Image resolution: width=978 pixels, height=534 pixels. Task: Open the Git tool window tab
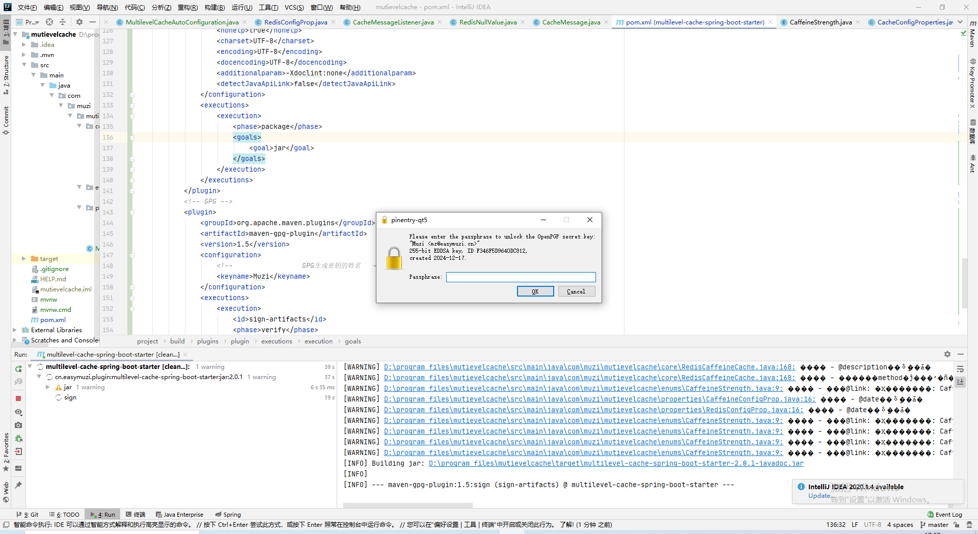pos(28,515)
